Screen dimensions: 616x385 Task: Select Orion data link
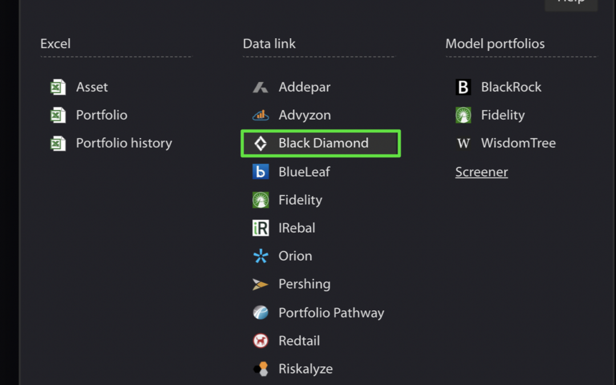click(295, 256)
